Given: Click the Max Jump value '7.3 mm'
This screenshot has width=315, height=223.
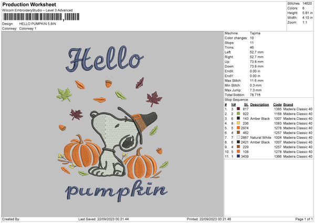Looking at the screenshot, I should [x=256, y=90].
